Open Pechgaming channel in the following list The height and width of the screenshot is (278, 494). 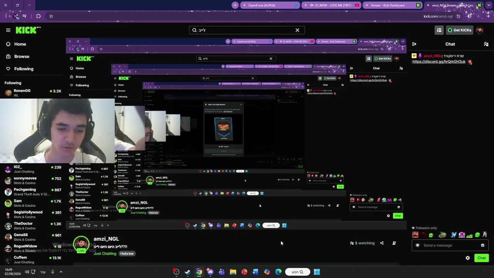pyautogui.click(x=32, y=192)
